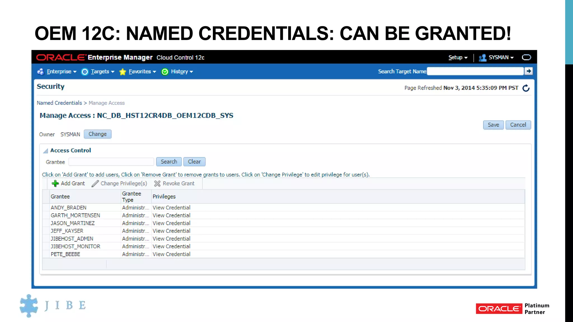Image resolution: width=573 pixels, height=322 pixels.
Task: Click the Oracle Enterprise Manager logo
Action: [x=94, y=57]
